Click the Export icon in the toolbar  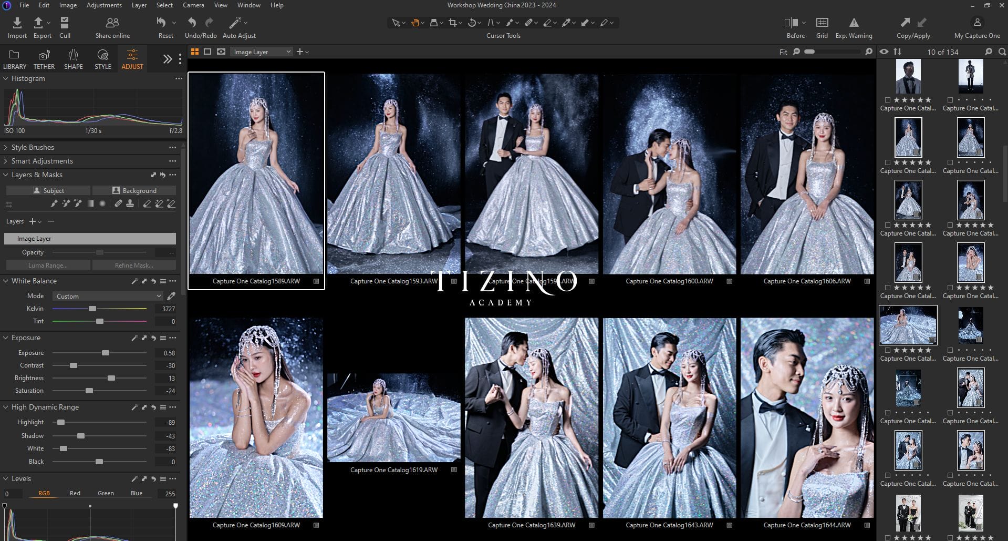pyautogui.click(x=38, y=23)
